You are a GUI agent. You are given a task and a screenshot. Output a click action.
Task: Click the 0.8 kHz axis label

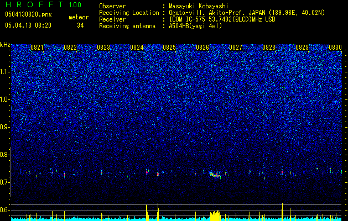[5, 155]
